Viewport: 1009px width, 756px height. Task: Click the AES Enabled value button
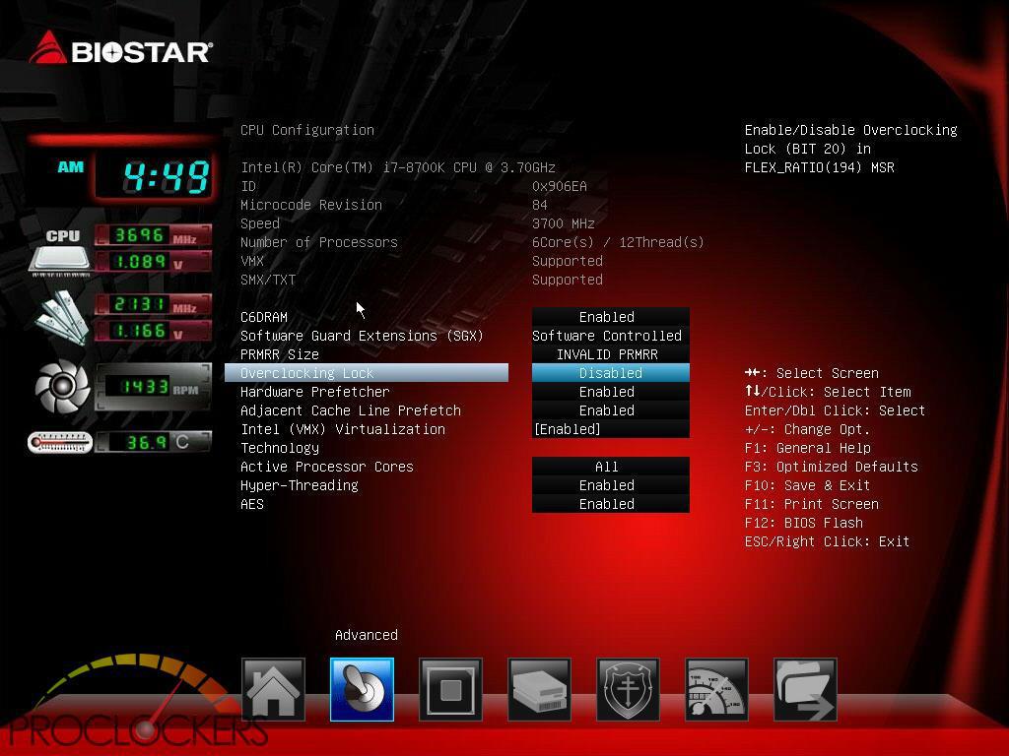(610, 504)
